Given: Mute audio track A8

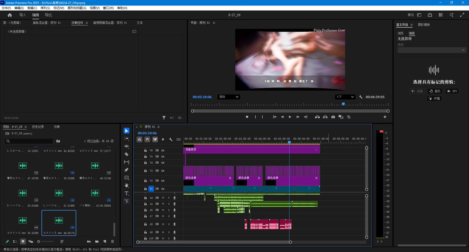Looking at the screenshot, I should point(163,224).
